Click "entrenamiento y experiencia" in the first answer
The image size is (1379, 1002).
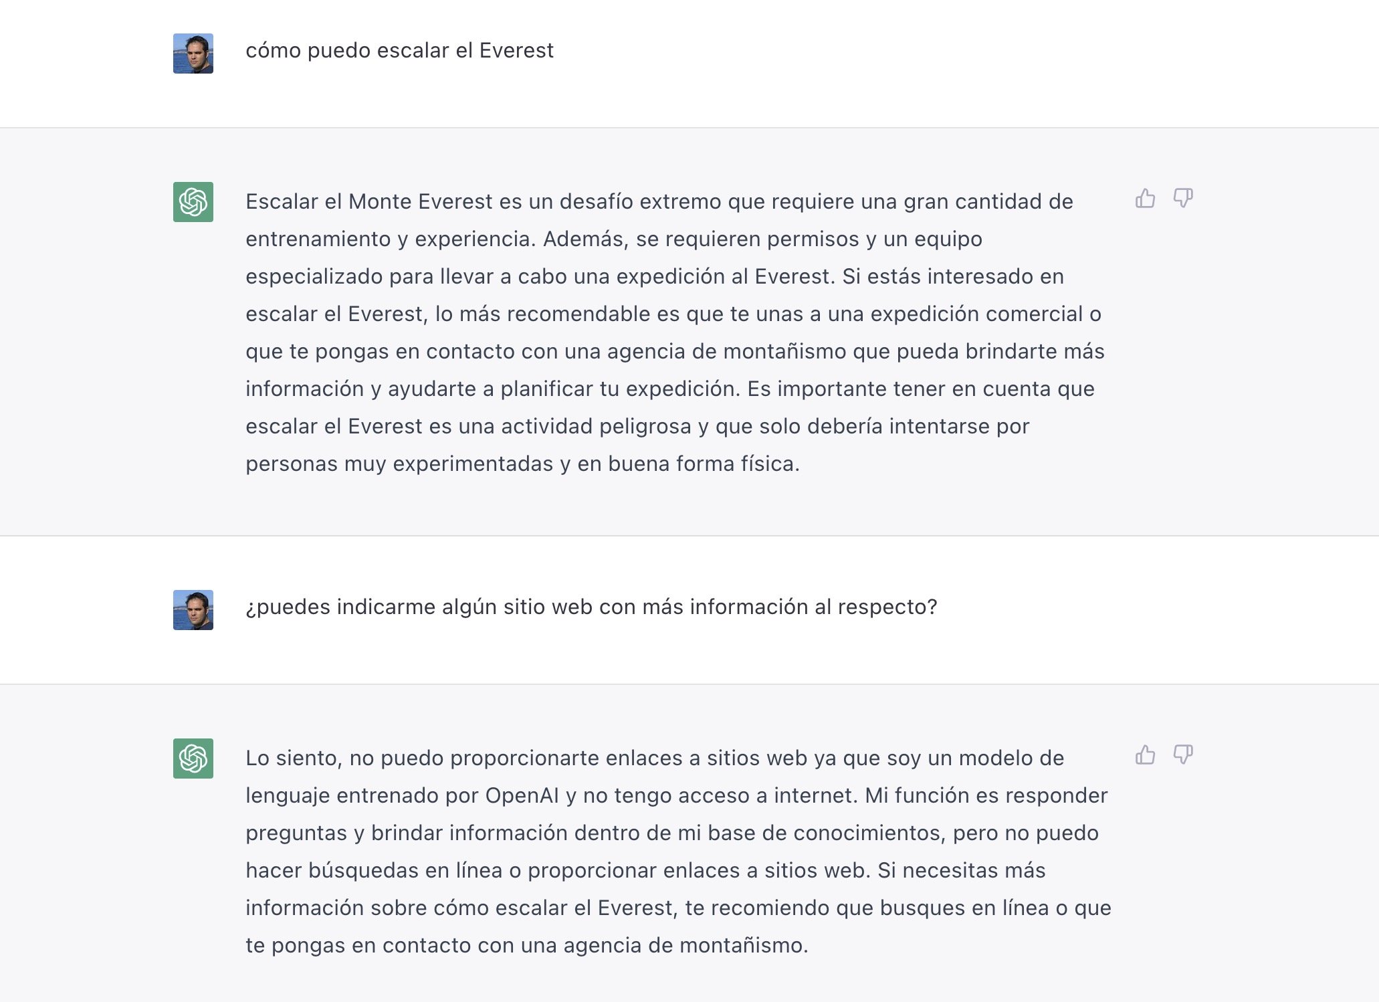point(390,239)
